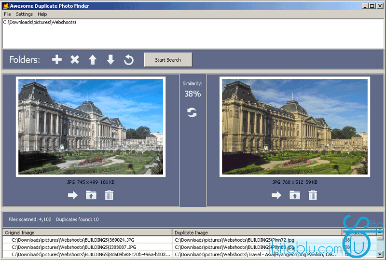The height and width of the screenshot is (260, 386).
Task: Close the Awesome Duplicate Photo Finder window
Action: (x=379, y=6)
